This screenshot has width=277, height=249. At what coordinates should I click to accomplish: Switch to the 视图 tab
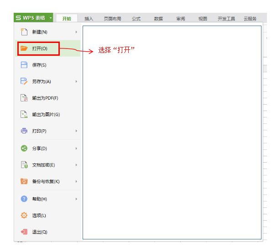point(203,18)
